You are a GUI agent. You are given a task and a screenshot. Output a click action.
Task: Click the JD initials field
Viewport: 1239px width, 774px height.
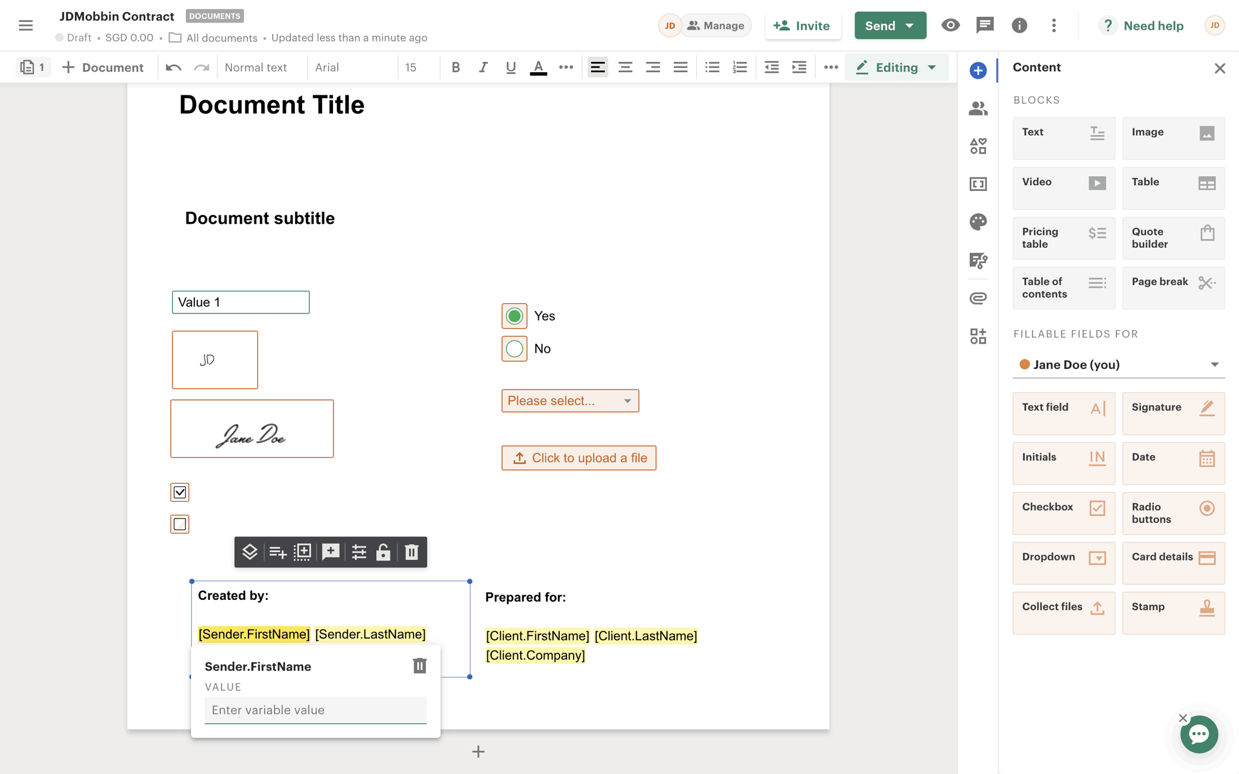(x=215, y=360)
